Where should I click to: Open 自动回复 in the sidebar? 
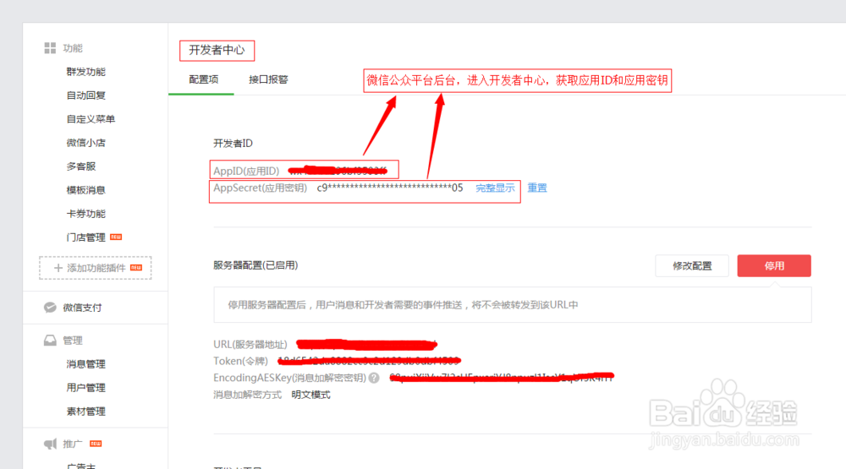[x=85, y=95]
